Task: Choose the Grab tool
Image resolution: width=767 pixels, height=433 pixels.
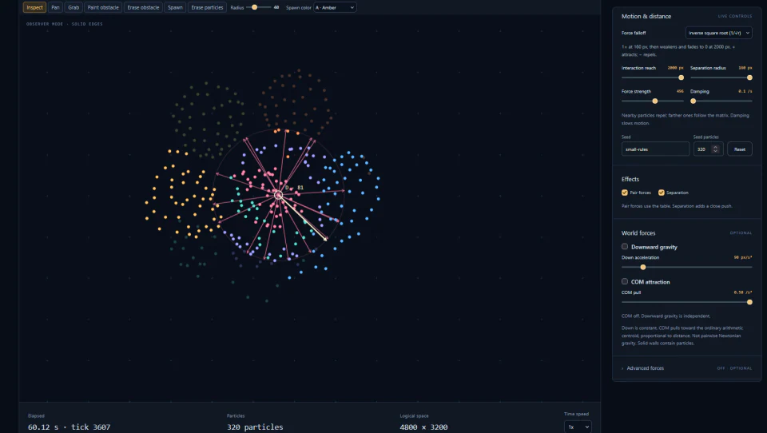Action: (x=74, y=7)
